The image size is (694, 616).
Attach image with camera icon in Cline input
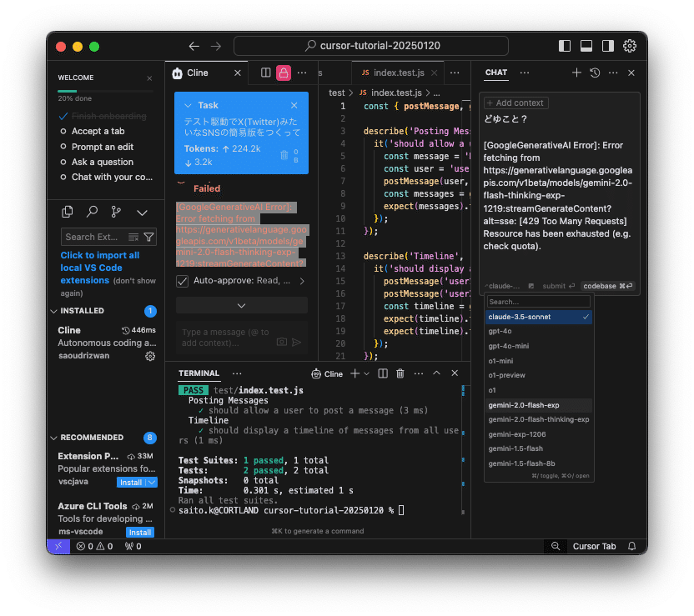(281, 342)
